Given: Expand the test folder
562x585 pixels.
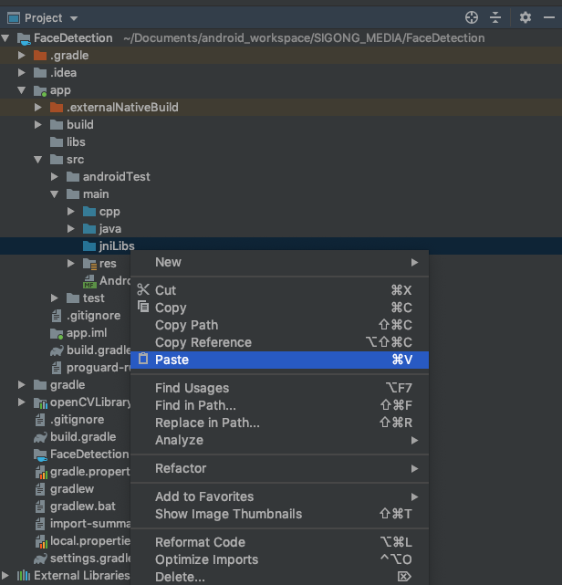Looking at the screenshot, I should tap(55, 298).
